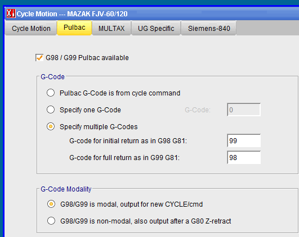Screen dimensions: 299x237
Task: Uncheck G98 / G99 Pulbac available
Action: [x=39, y=58]
